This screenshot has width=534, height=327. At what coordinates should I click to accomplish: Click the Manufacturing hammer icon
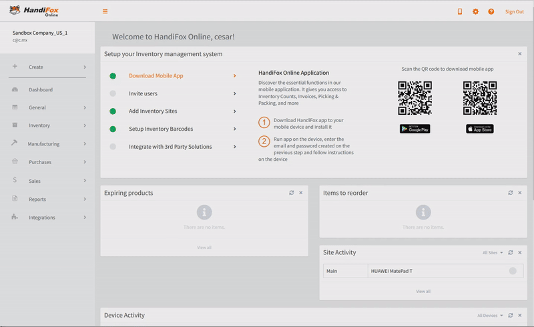tap(14, 143)
